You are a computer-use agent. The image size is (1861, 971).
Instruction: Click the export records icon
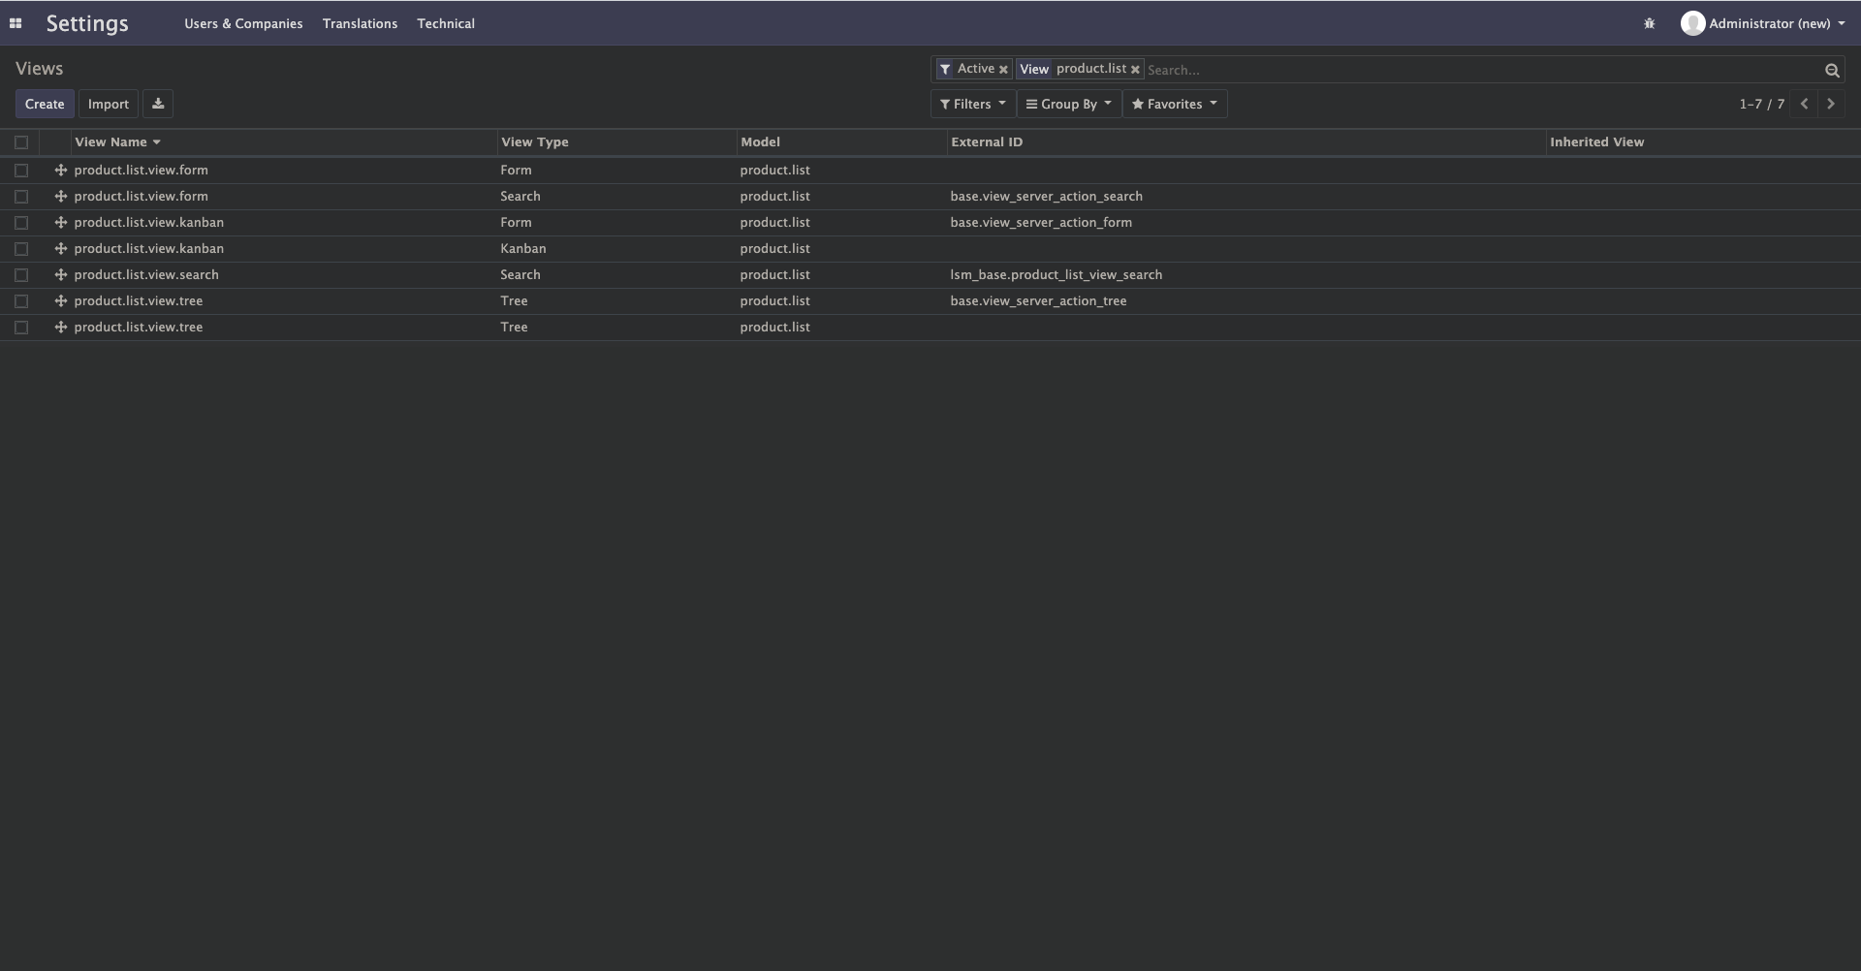(157, 104)
